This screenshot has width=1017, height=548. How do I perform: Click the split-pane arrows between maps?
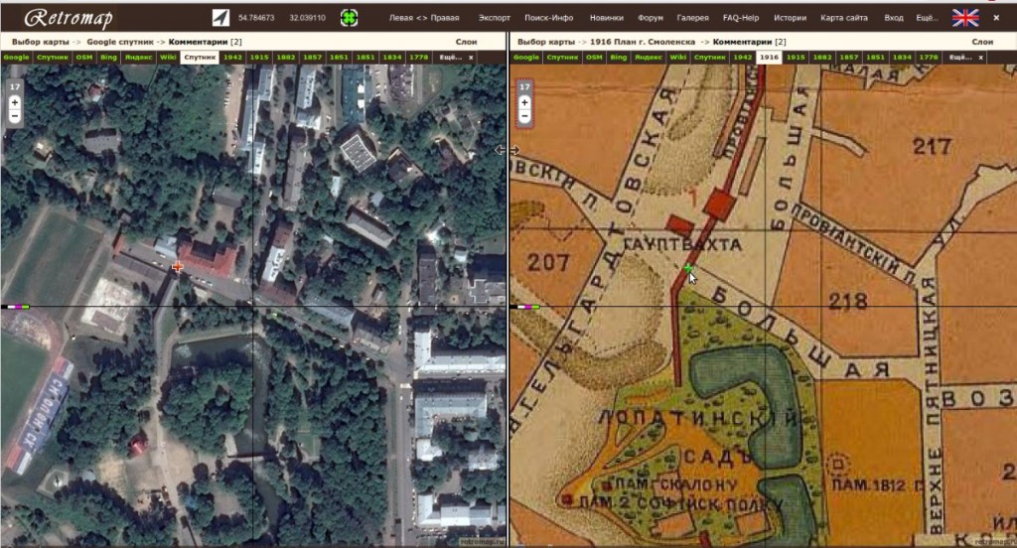(x=508, y=150)
